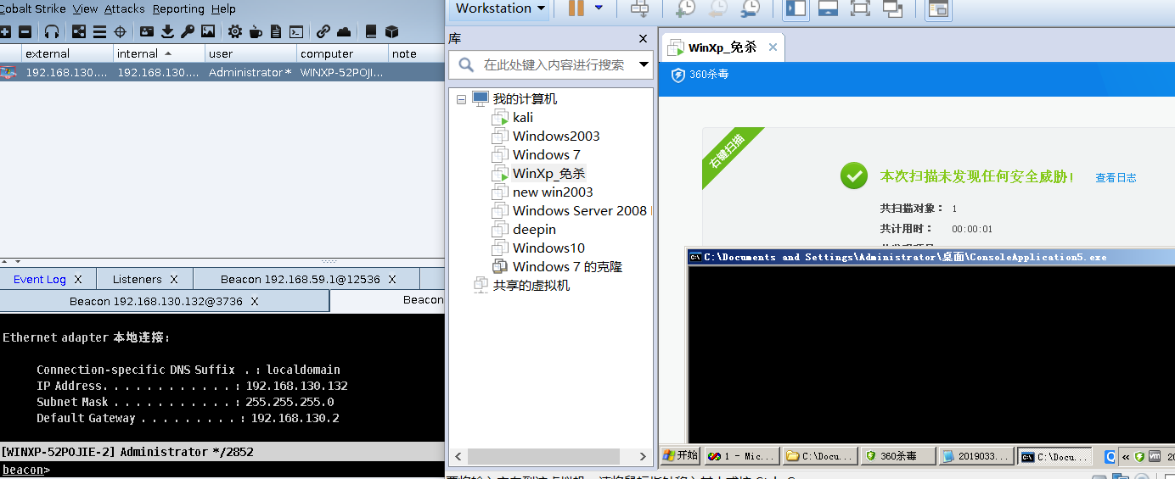The width and height of the screenshot is (1175, 479).
Task: Open VMware snapshot manager wrench-clock icon
Action: pos(750,8)
